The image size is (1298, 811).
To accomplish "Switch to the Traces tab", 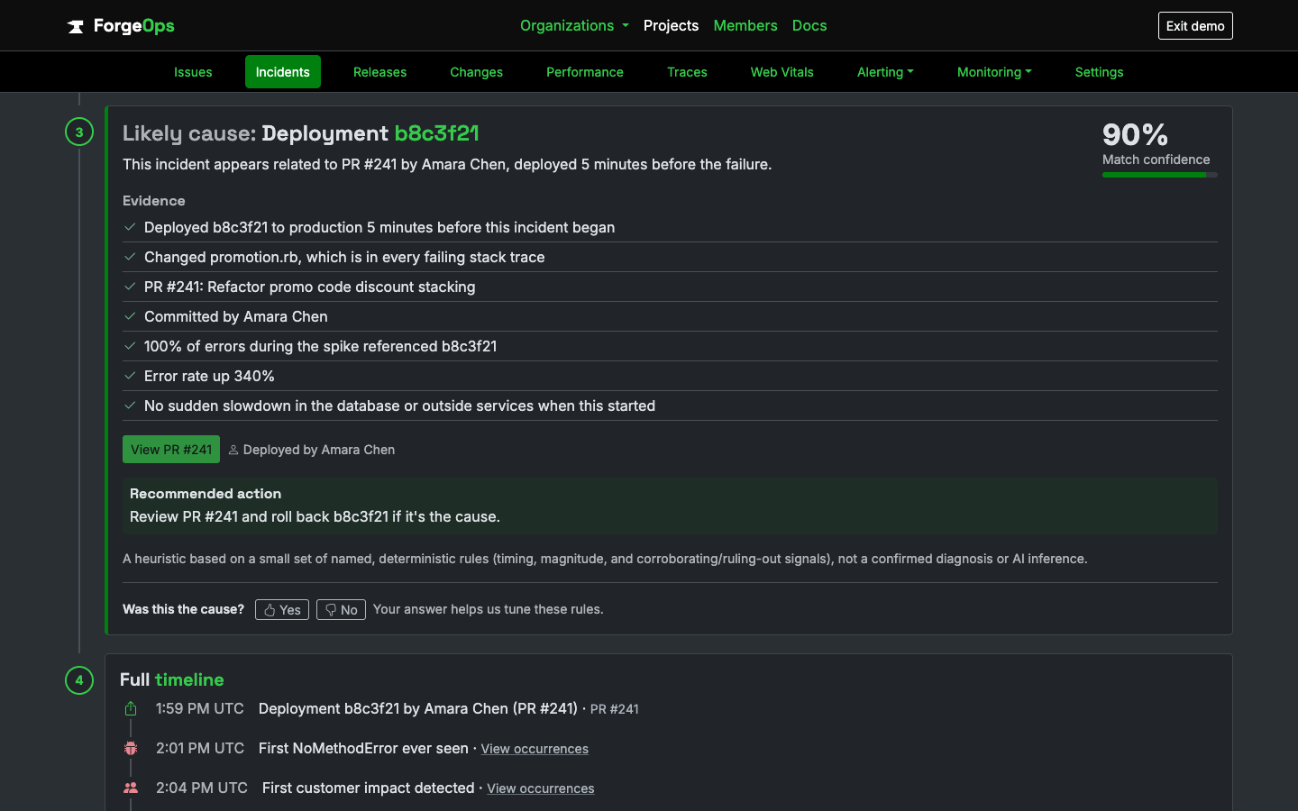I will click(x=687, y=72).
